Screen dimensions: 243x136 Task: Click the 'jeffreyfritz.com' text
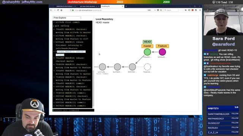(x=32, y=2)
